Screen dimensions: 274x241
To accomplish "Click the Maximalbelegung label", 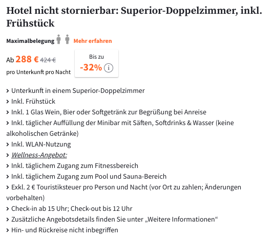I will [30, 41].
